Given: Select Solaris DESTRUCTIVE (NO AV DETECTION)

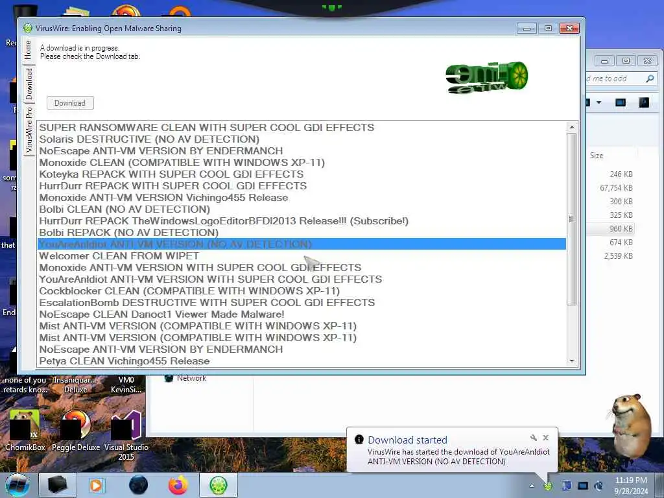Looking at the screenshot, I should pyautogui.click(x=302, y=139).
